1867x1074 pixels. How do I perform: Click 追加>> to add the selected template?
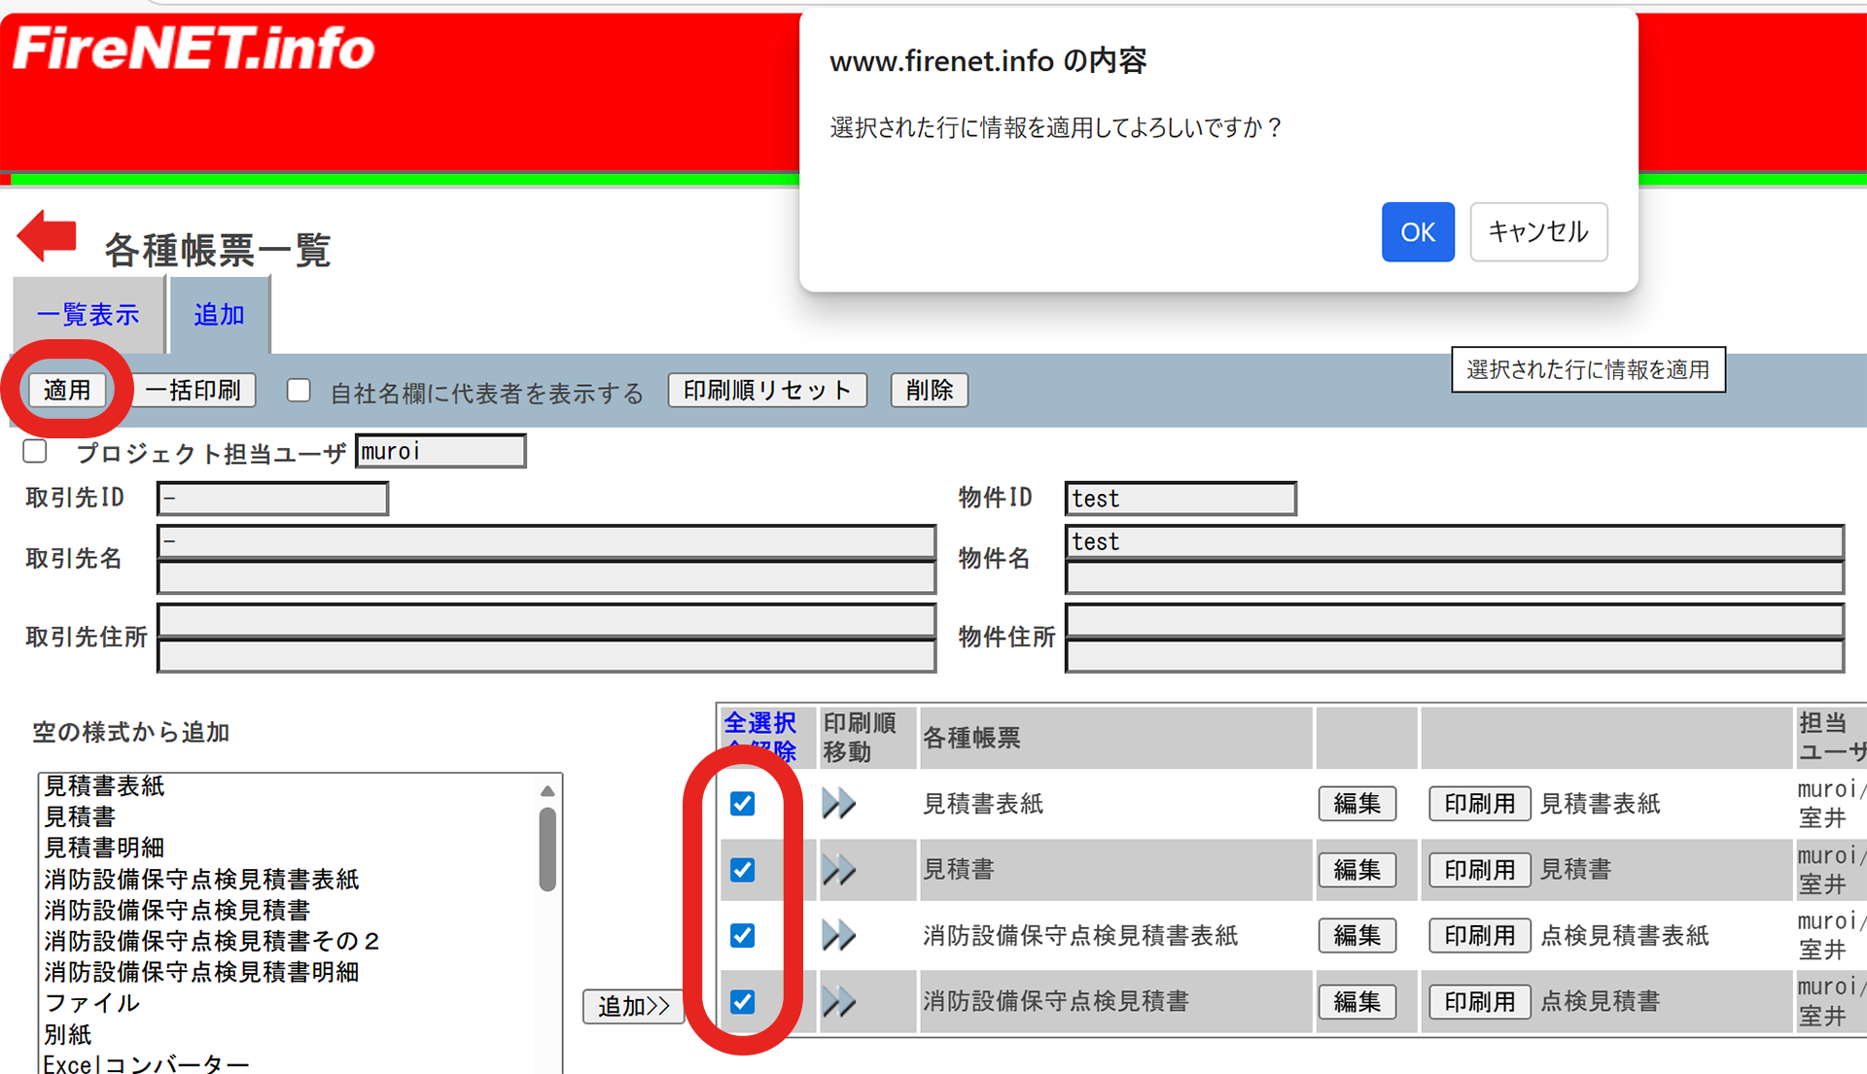pyautogui.click(x=632, y=1007)
